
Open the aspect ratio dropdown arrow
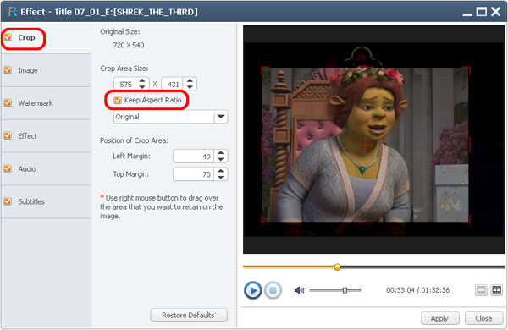221,117
